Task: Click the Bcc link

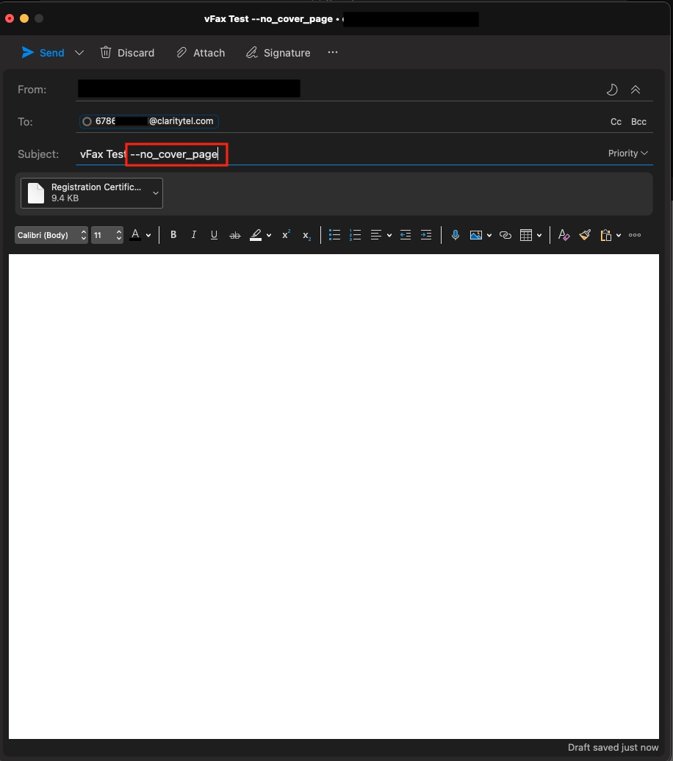Action: coord(638,122)
